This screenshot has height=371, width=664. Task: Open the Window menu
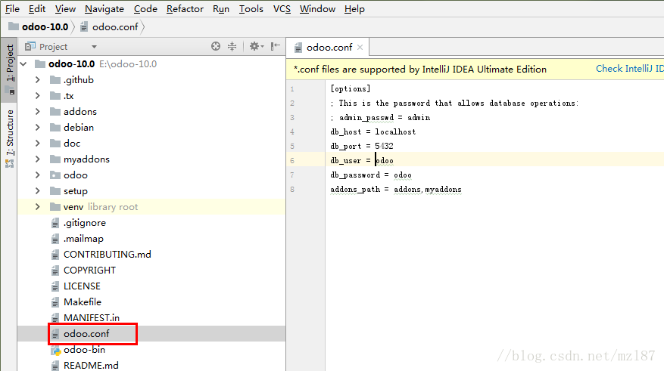tap(317, 9)
